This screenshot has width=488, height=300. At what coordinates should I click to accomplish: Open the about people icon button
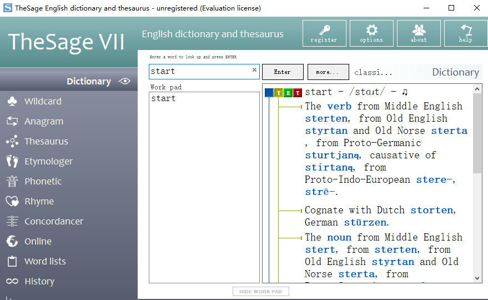(419, 33)
